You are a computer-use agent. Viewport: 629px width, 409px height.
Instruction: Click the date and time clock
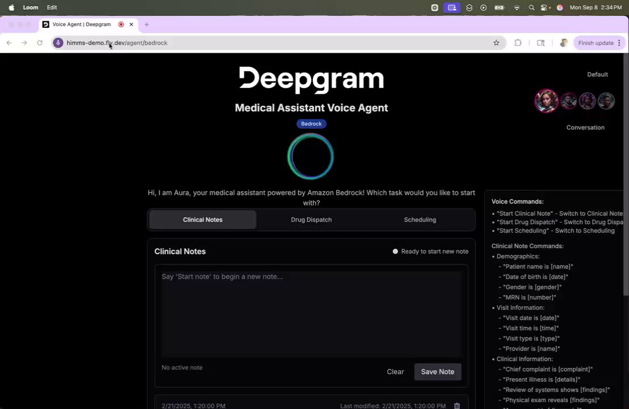pyautogui.click(x=596, y=7)
